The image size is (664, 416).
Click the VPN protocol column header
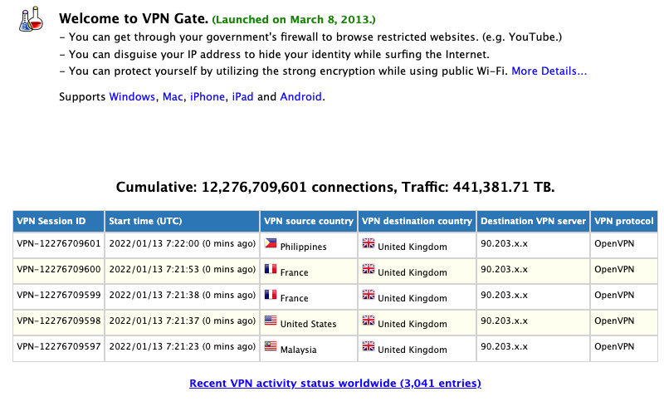coord(624,221)
